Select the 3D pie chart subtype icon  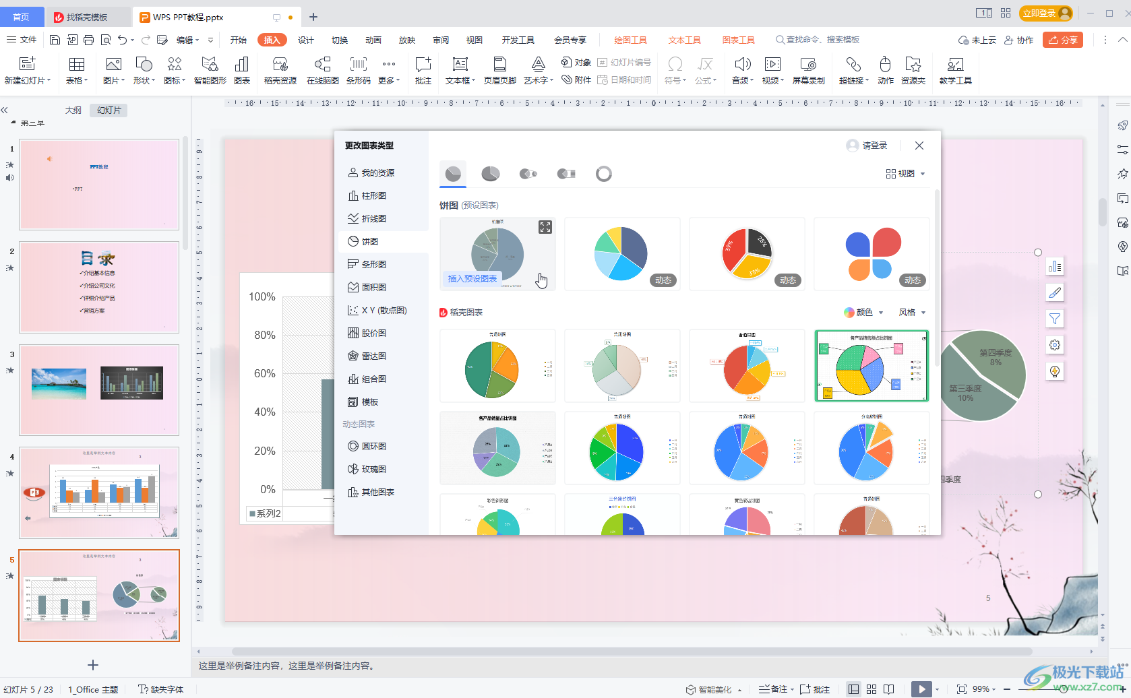point(491,174)
